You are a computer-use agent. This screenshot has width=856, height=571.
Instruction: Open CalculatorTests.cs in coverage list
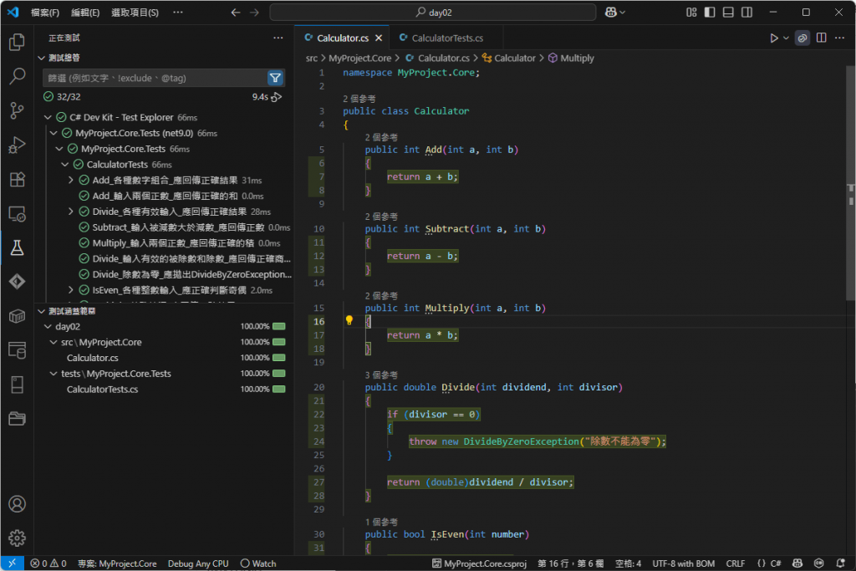coord(164,390)
